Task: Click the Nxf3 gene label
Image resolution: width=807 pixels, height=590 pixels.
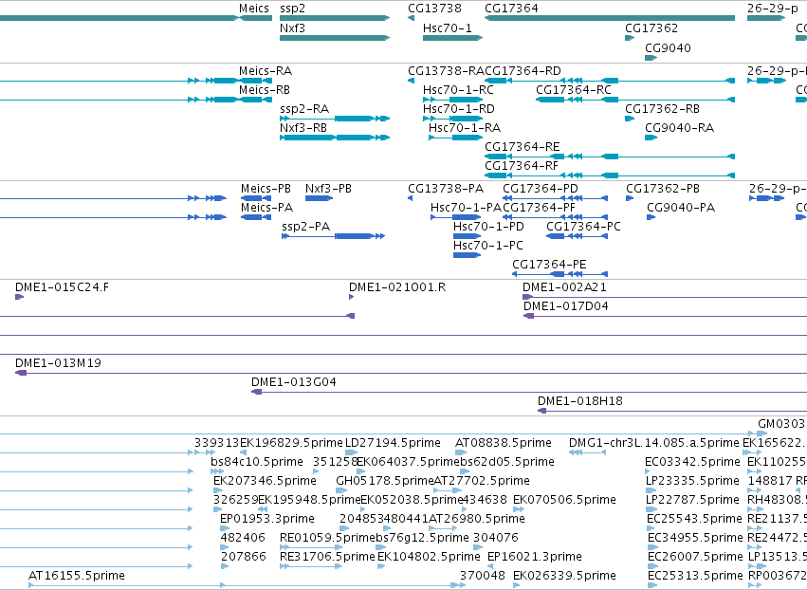Action: tap(292, 28)
